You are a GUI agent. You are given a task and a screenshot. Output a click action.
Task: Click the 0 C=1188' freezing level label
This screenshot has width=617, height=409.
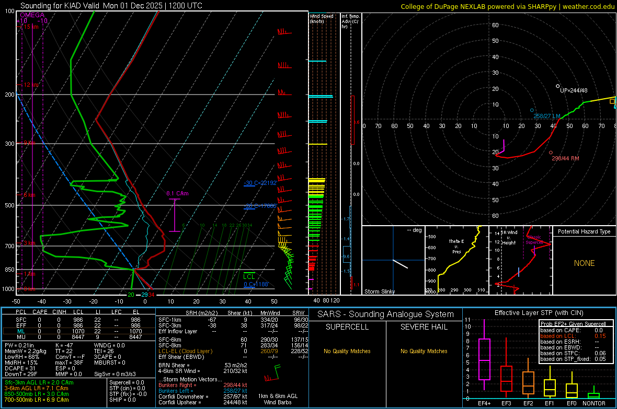click(x=256, y=284)
